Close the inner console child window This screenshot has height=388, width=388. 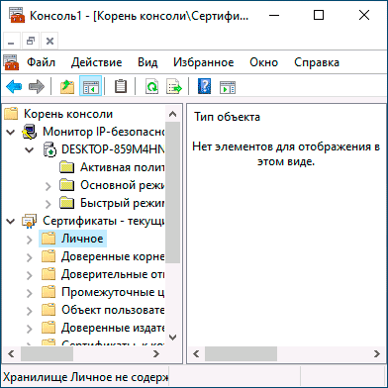click(x=49, y=41)
